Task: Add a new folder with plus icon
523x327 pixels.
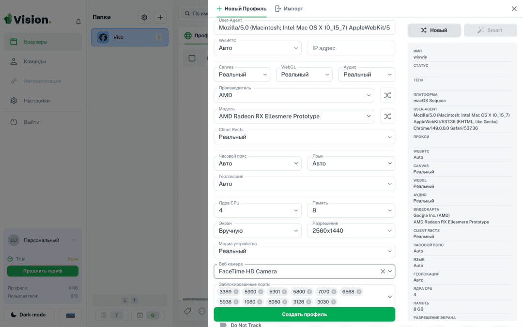Action: (160, 17)
